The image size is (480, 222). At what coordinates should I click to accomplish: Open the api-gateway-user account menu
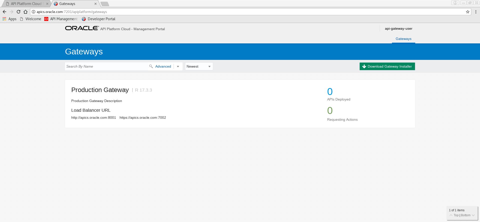398,28
